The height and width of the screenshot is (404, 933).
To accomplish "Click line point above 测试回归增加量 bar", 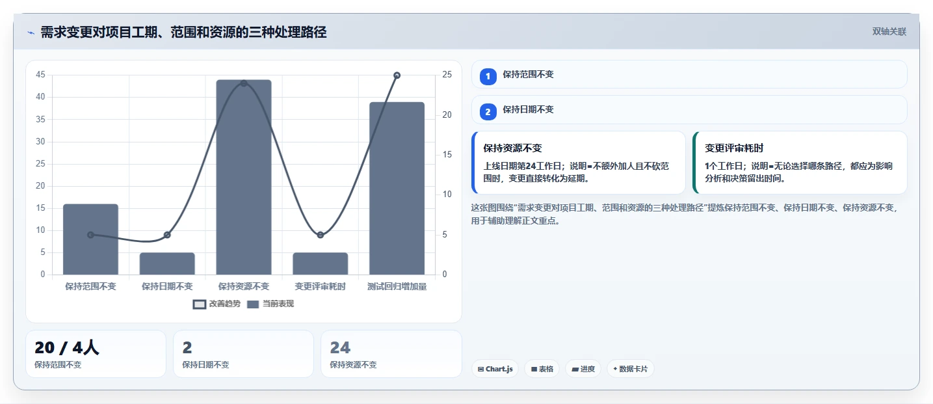I will 397,75.
